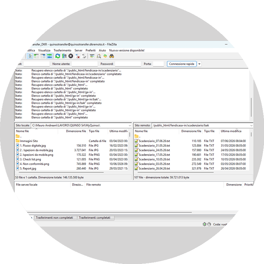
Task: Click the speed limit indicator icon in status bar
Action: [x=209, y=224]
